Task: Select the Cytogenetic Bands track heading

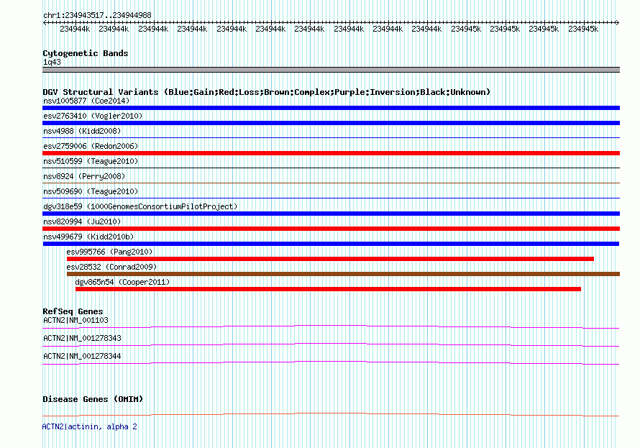Action: 86,53
